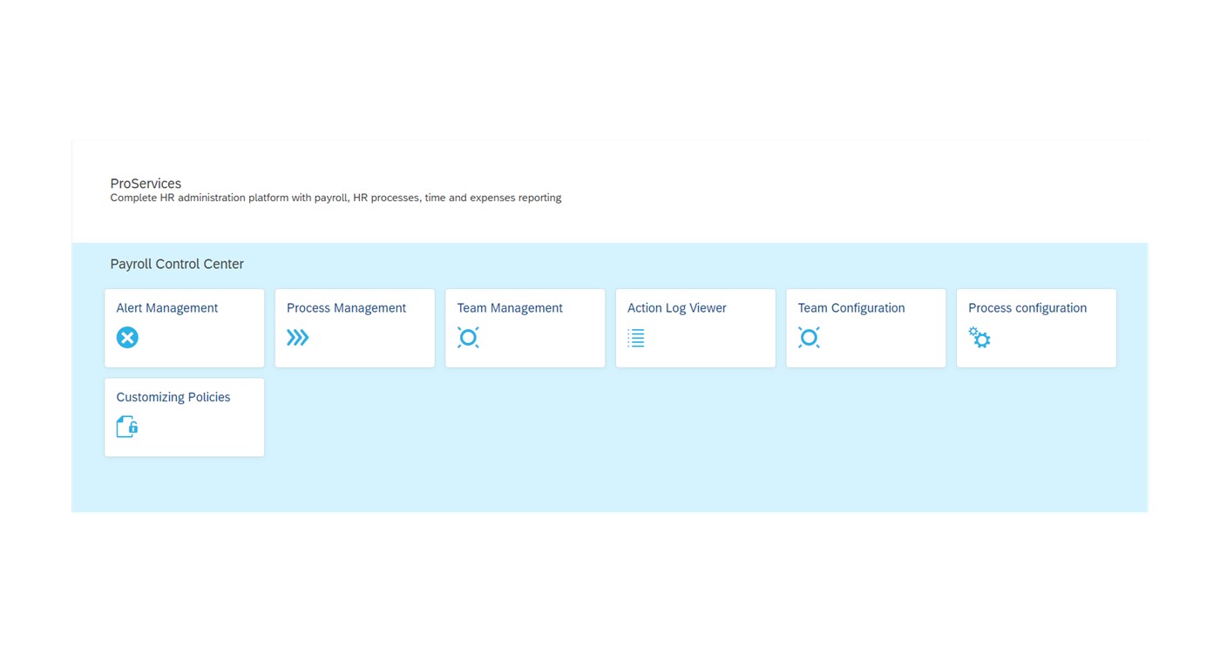Screen dimensions: 1220x653
Task: Click empty space inside the Process configuration tile
Action: [1063, 344]
